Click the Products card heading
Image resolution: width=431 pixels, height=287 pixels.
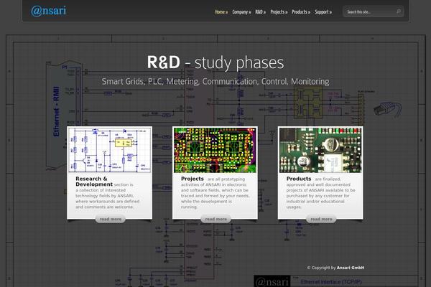click(299, 179)
